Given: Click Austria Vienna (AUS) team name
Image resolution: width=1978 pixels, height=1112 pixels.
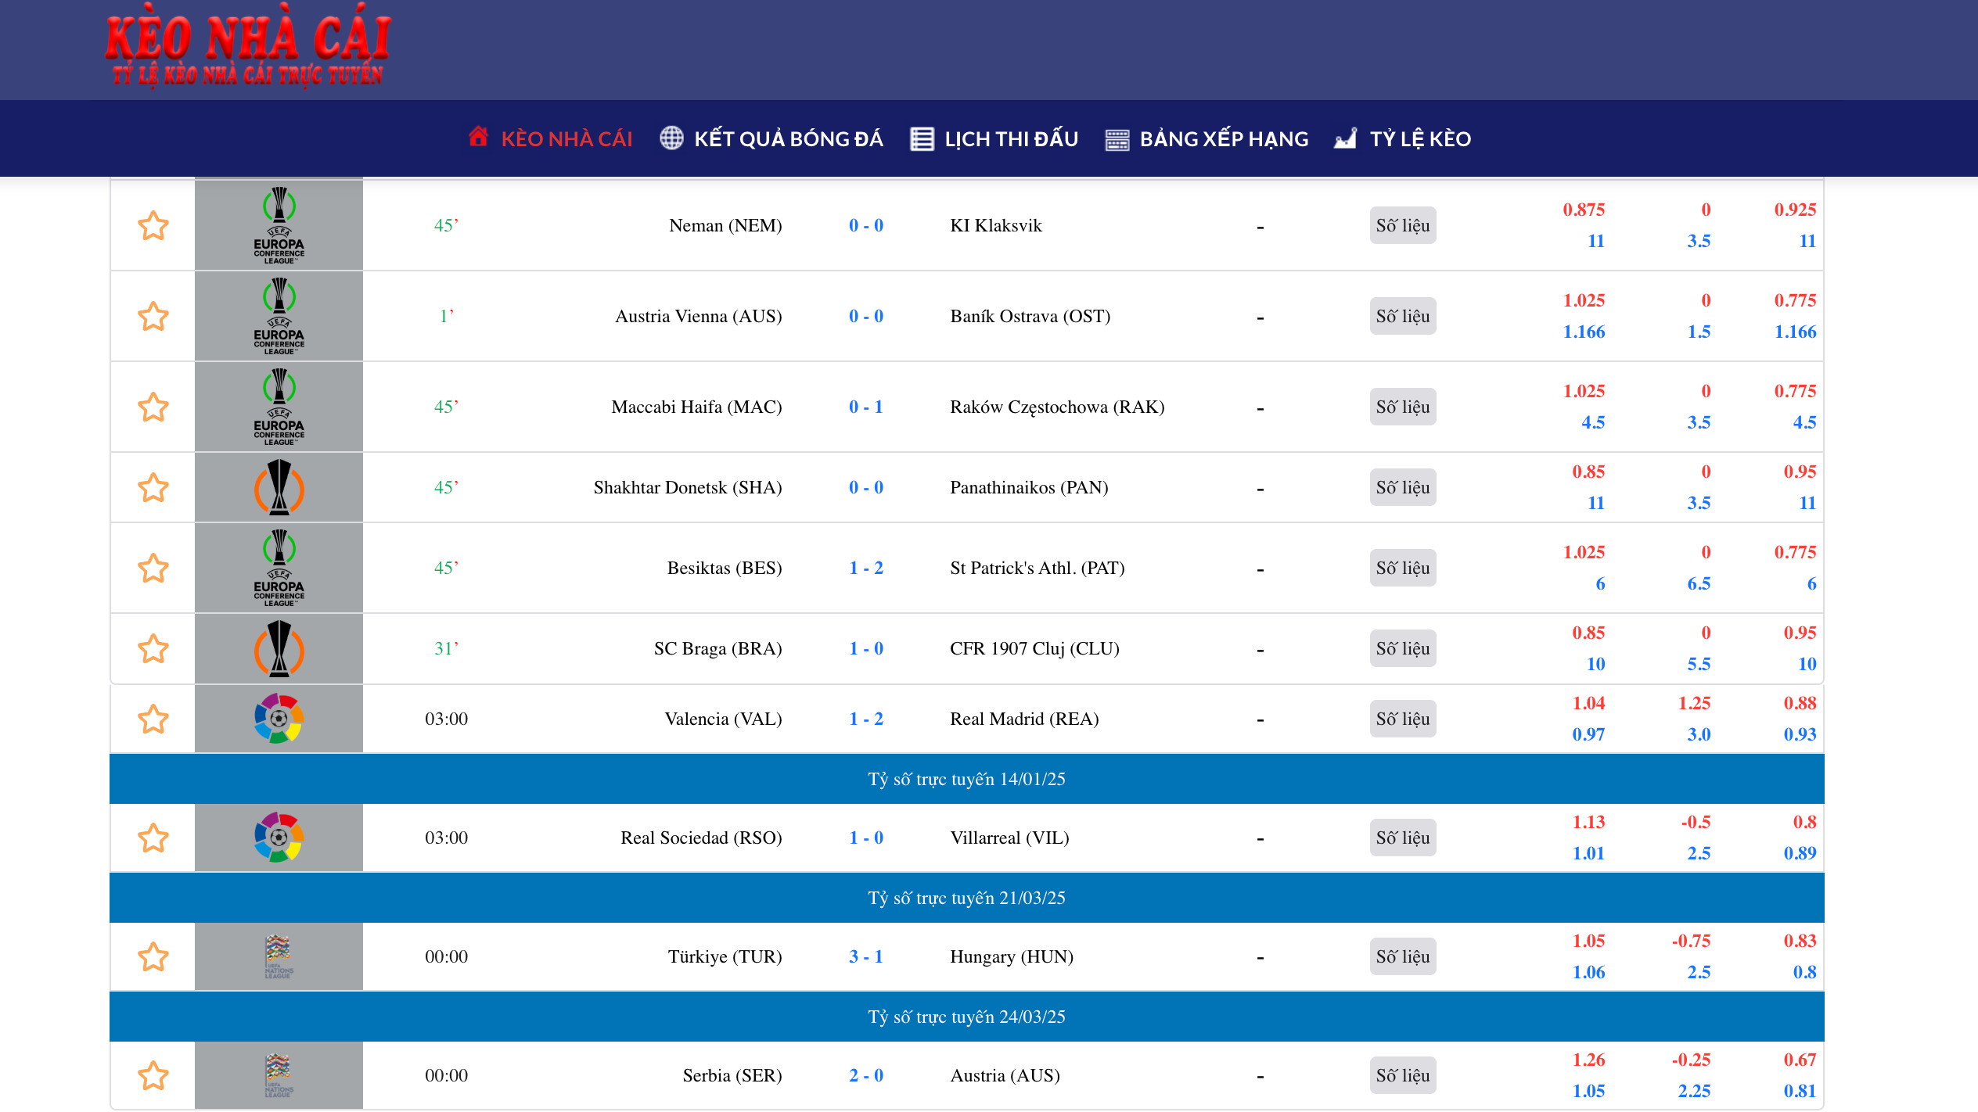Looking at the screenshot, I should click(698, 316).
